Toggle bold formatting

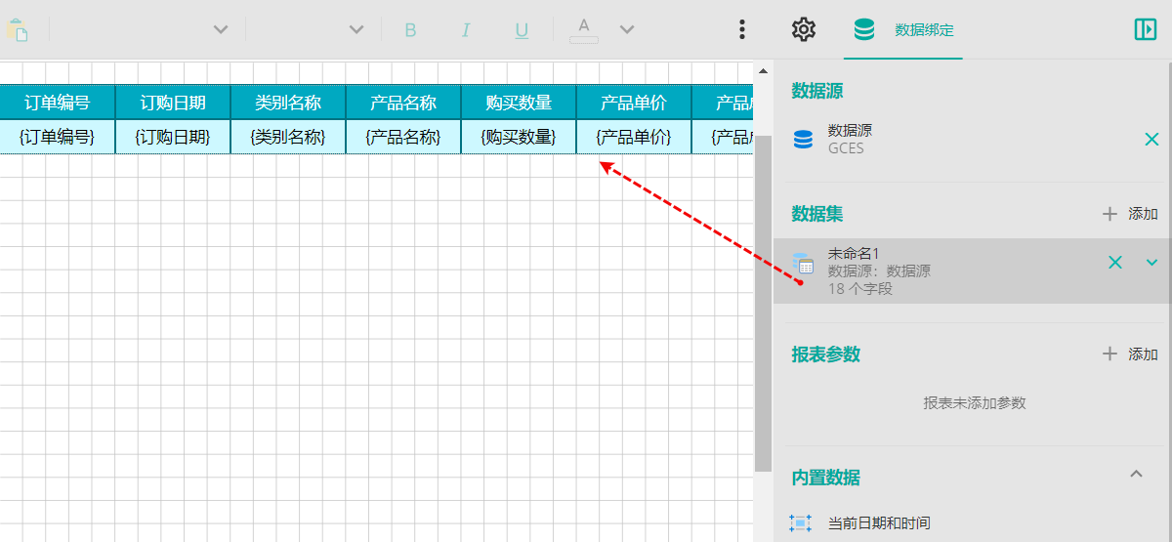[410, 30]
